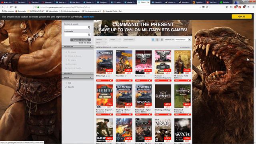Open the FAQ help link
256x144 pixels.
69,83
